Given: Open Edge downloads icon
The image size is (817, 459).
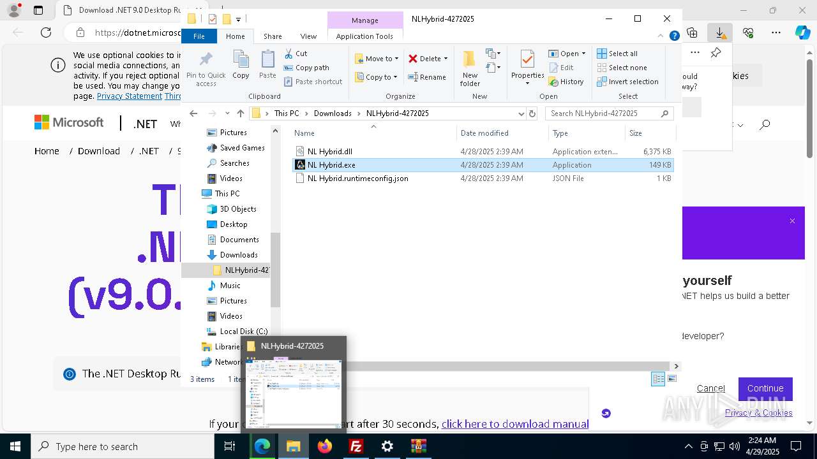Looking at the screenshot, I should [720, 32].
